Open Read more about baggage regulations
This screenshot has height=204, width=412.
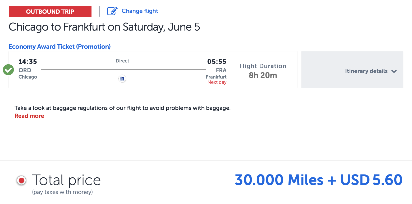coord(29,116)
